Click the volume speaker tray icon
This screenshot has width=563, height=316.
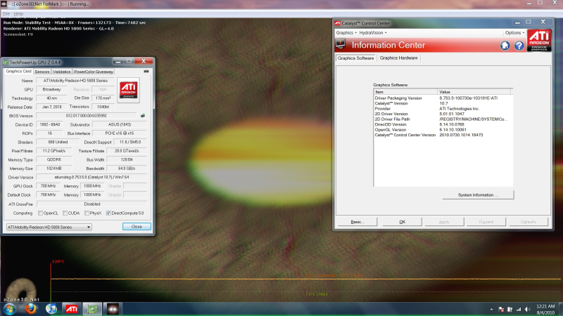click(x=527, y=309)
